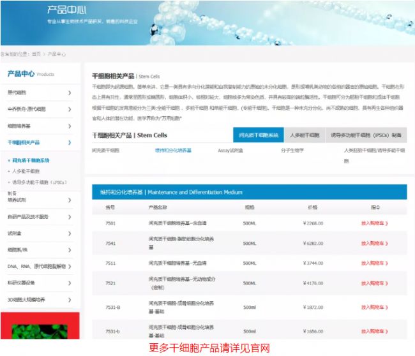
Task: Collapse the 干细胞相关产品 category chevron
Action: [x=70, y=142]
